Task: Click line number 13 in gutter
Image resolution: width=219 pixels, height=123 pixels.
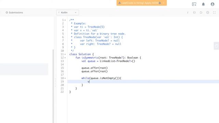Action: pos(62,61)
